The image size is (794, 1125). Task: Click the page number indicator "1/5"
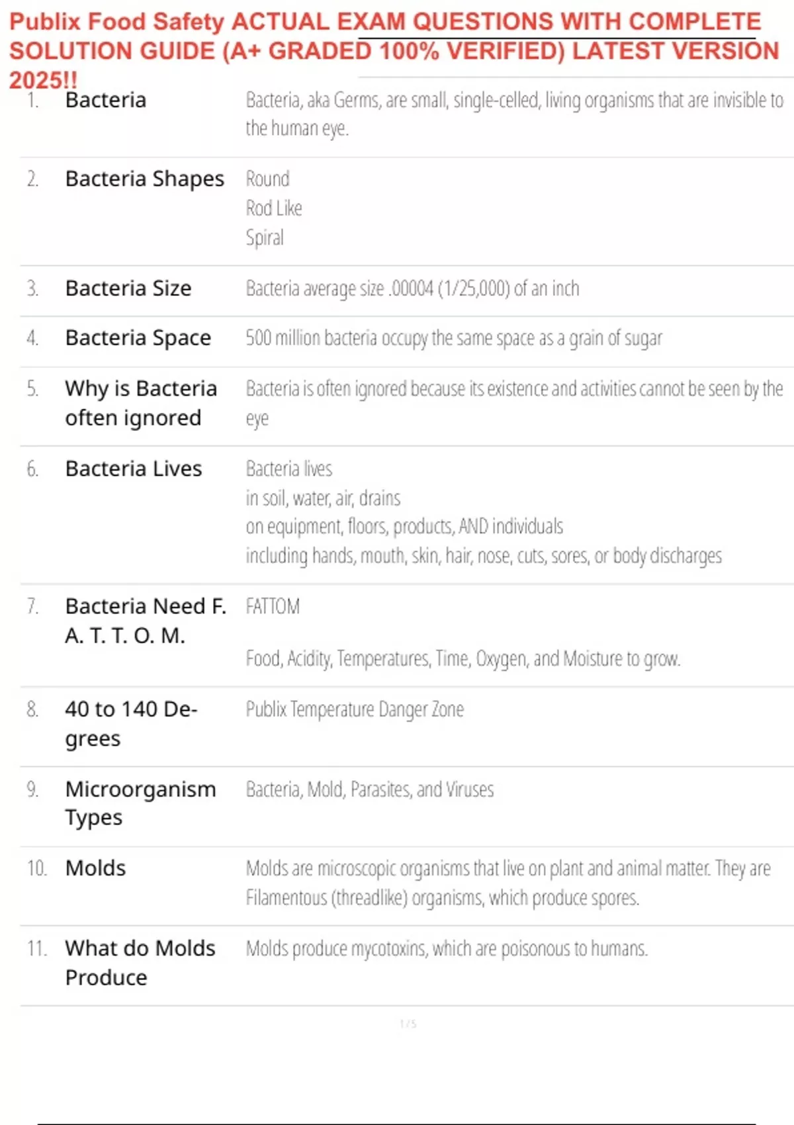point(408,1024)
